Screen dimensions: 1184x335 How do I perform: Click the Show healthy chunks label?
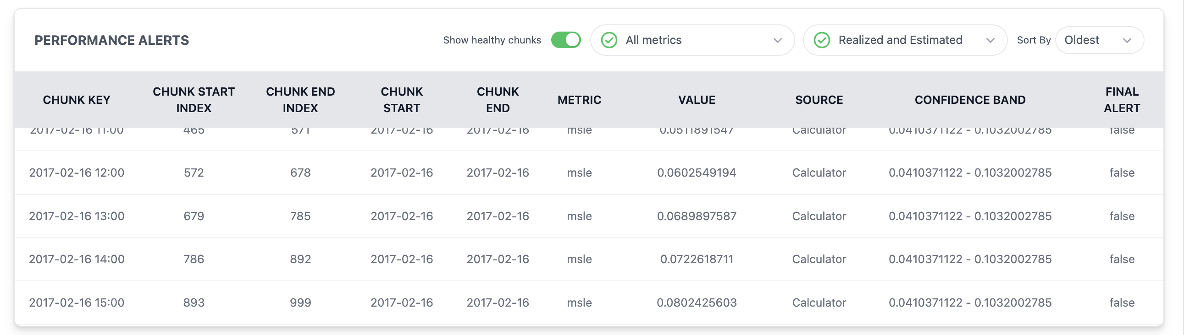tap(492, 40)
